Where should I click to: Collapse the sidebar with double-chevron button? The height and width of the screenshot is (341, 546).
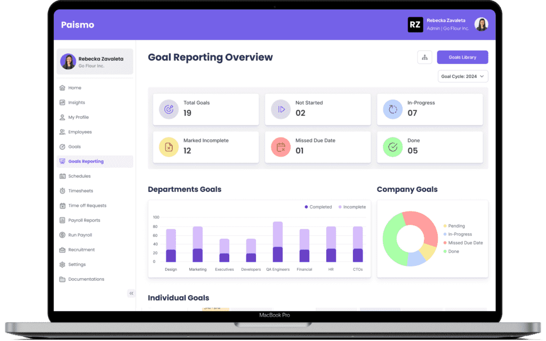(131, 294)
